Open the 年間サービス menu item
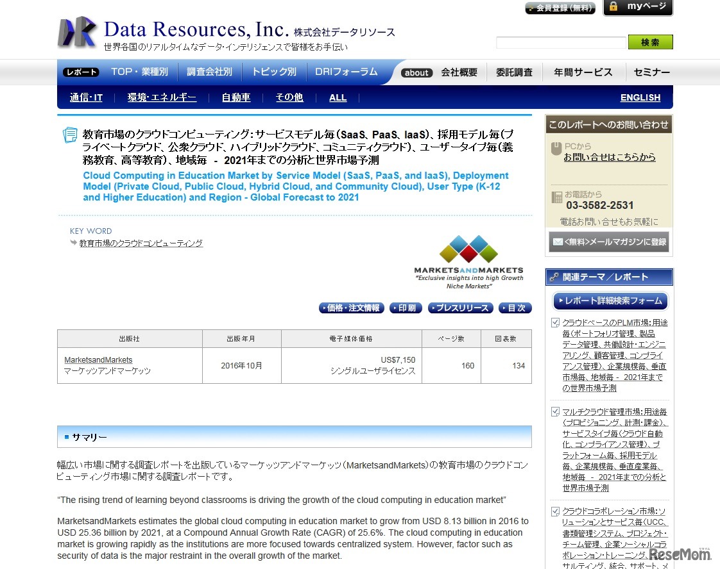Viewport: 720px width, 569px height. tap(583, 72)
